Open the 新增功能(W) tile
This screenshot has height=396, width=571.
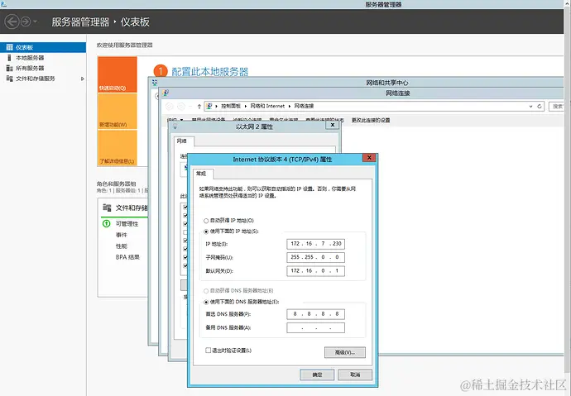coord(118,112)
